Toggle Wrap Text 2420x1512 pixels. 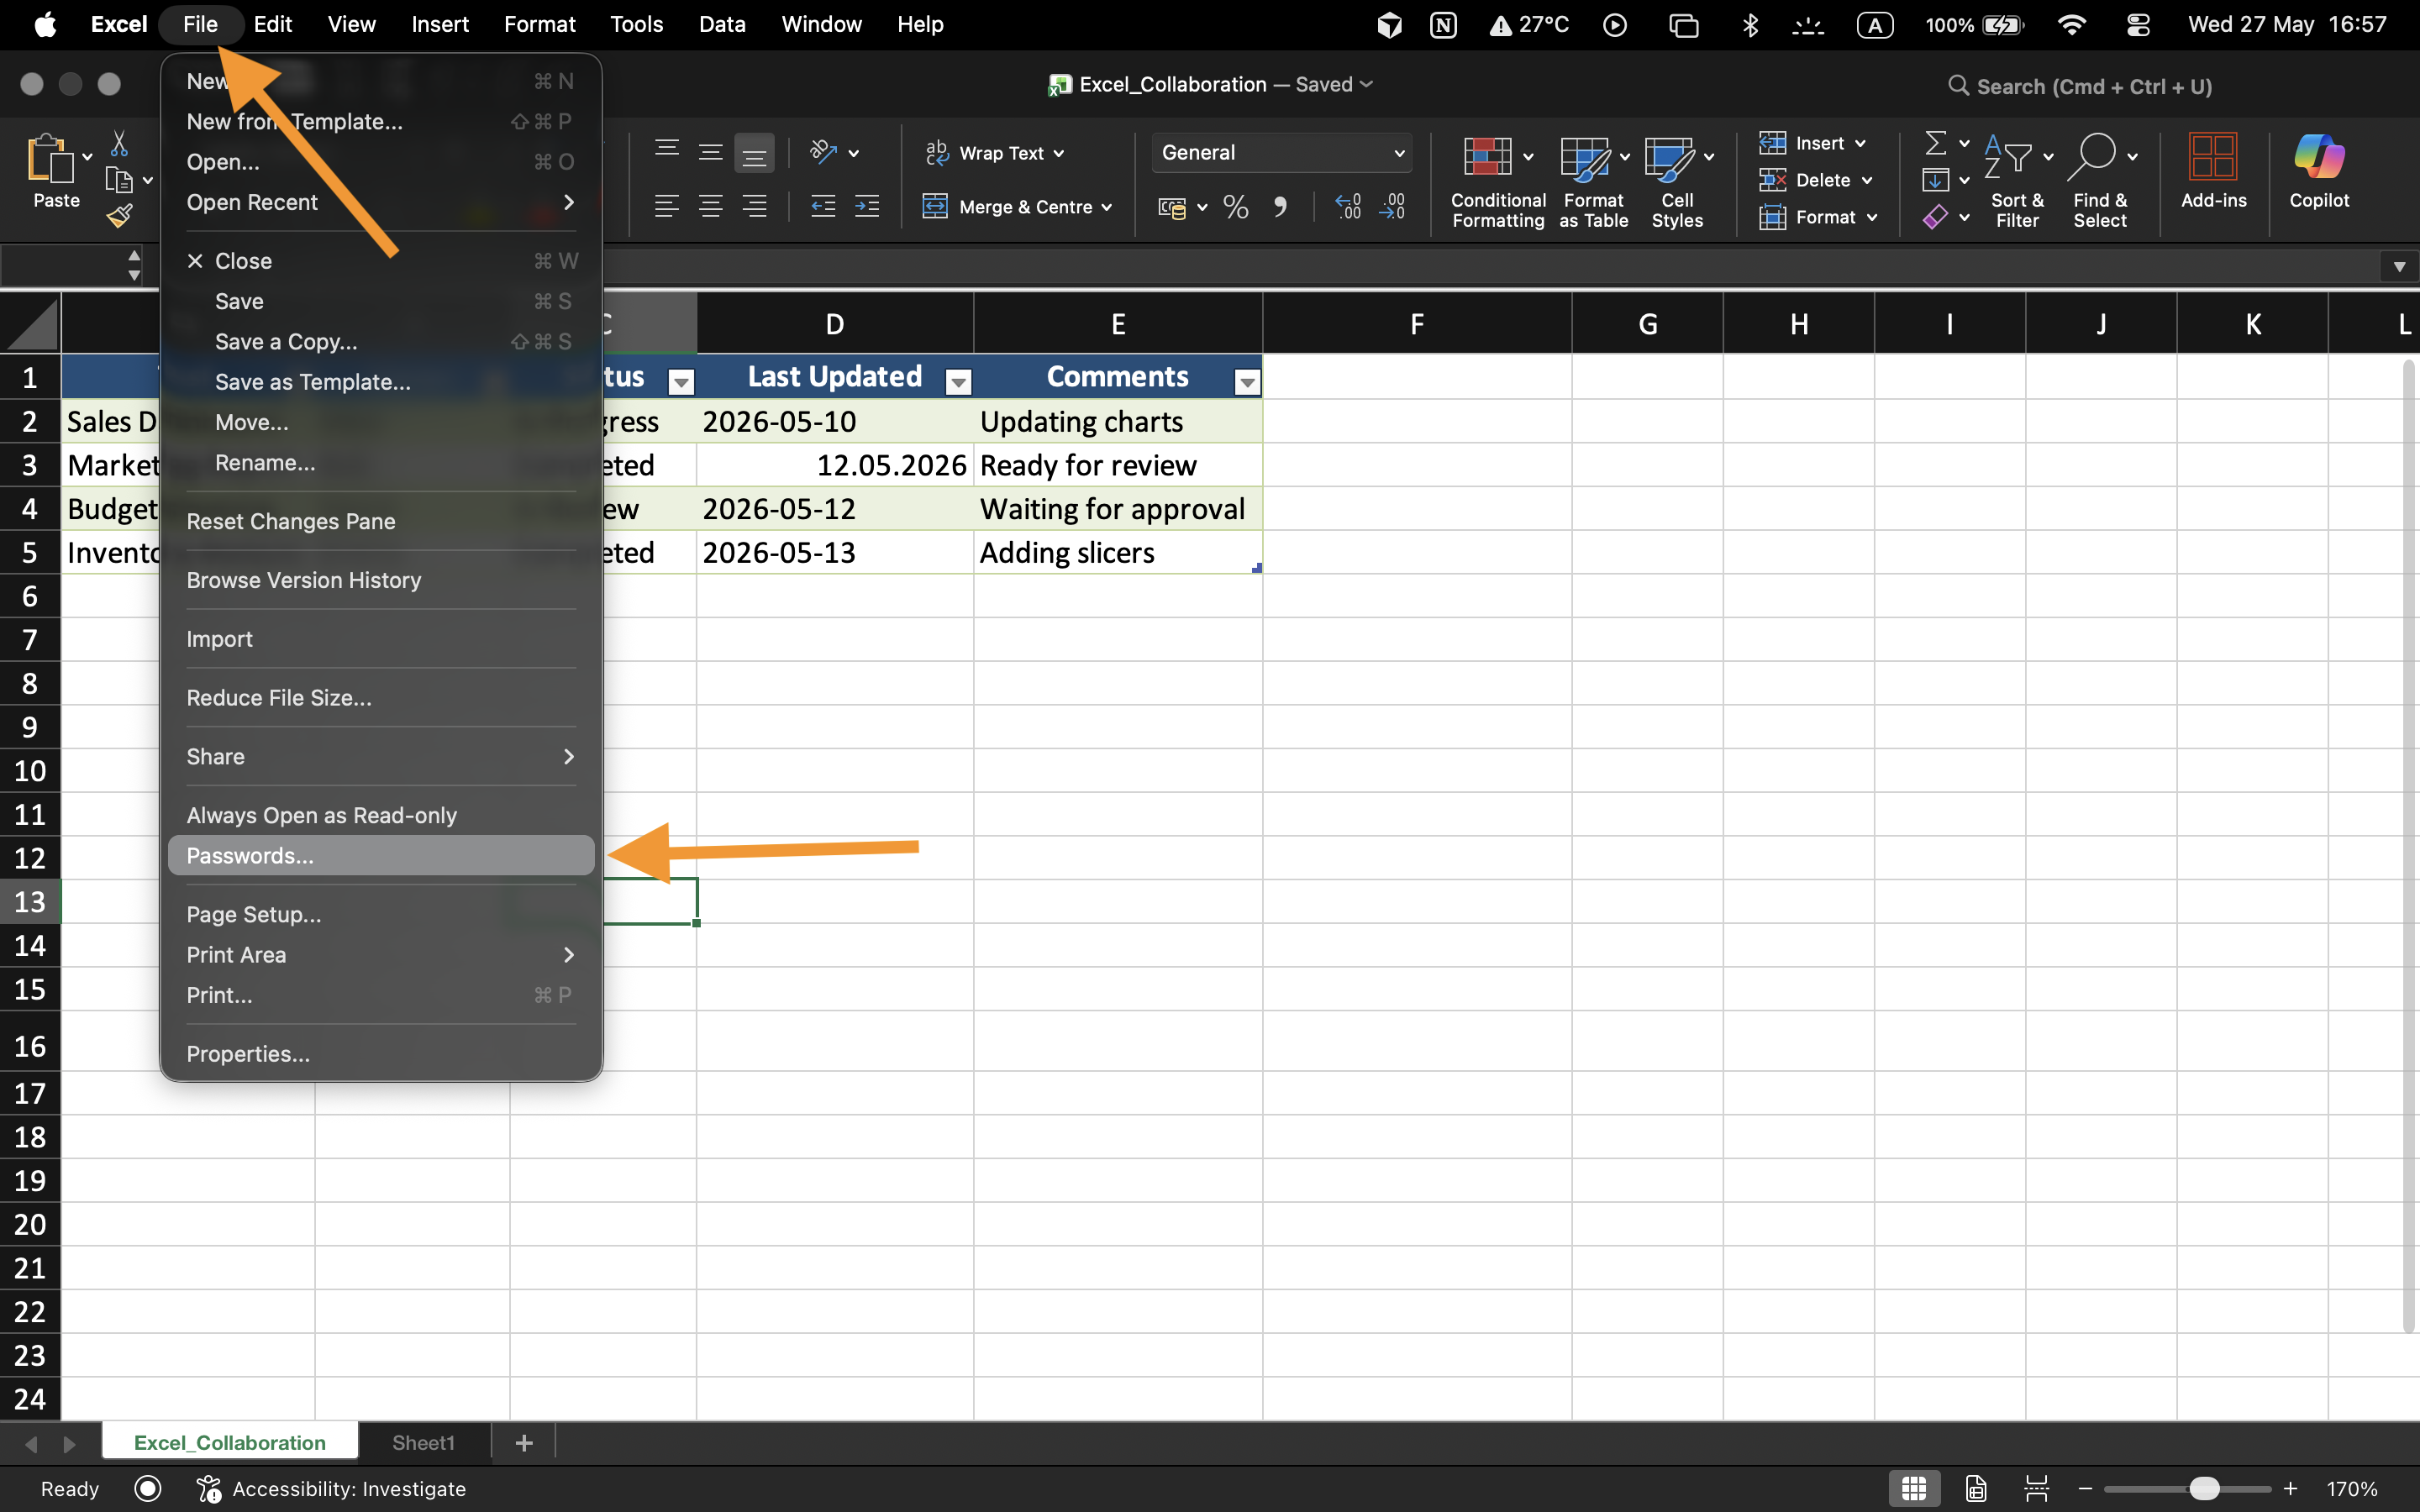[x=995, y=153]
